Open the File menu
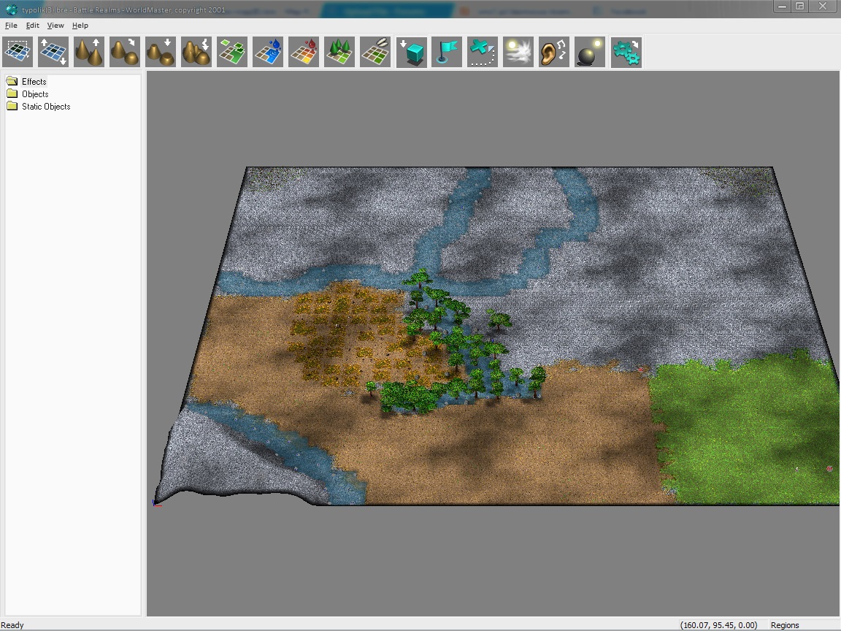The width and height of the screenshot is (841, 631). point(11,26)
